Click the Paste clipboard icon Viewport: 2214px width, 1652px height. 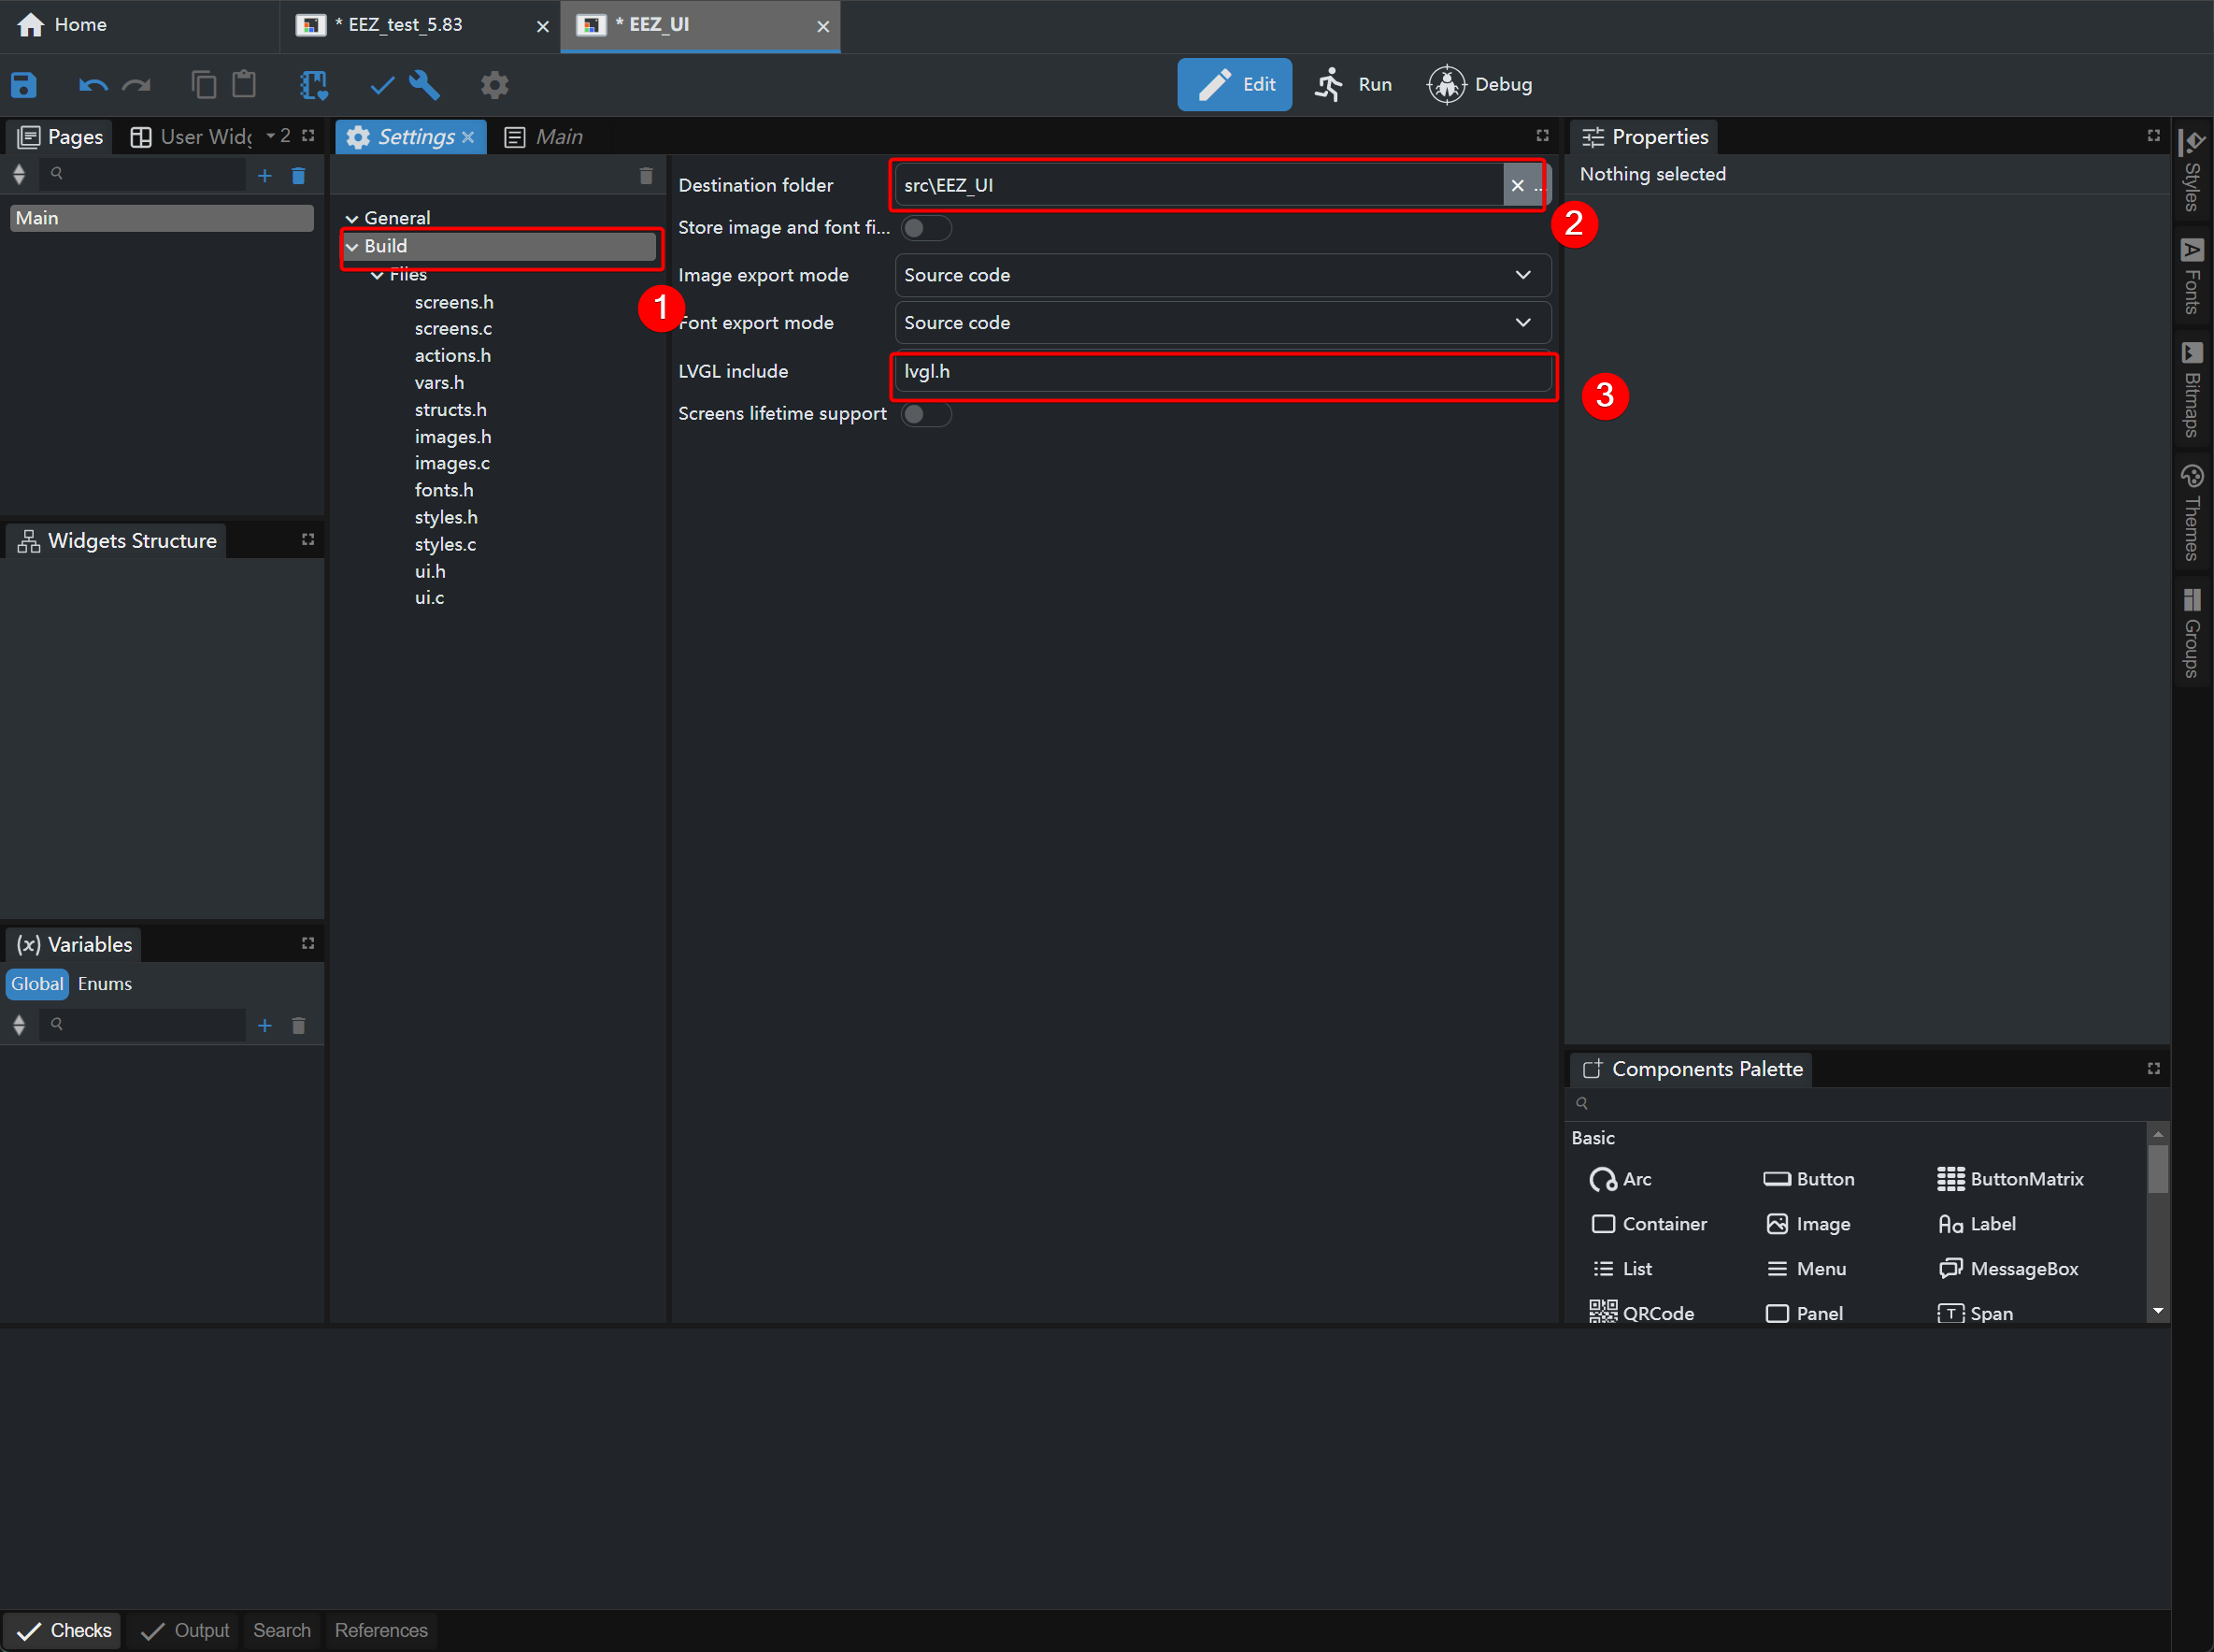tap(245, 85)
